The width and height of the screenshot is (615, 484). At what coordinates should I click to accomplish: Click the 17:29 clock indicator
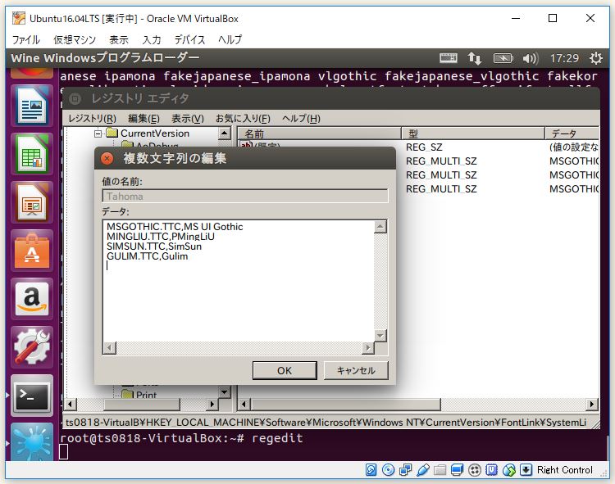tap(564, 58)
